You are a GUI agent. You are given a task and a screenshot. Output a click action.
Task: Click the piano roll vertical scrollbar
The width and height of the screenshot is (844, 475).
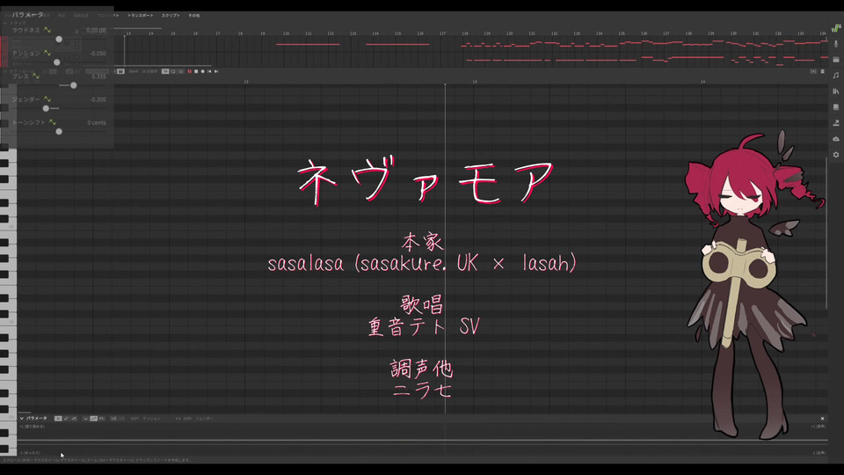coord(826,232)
